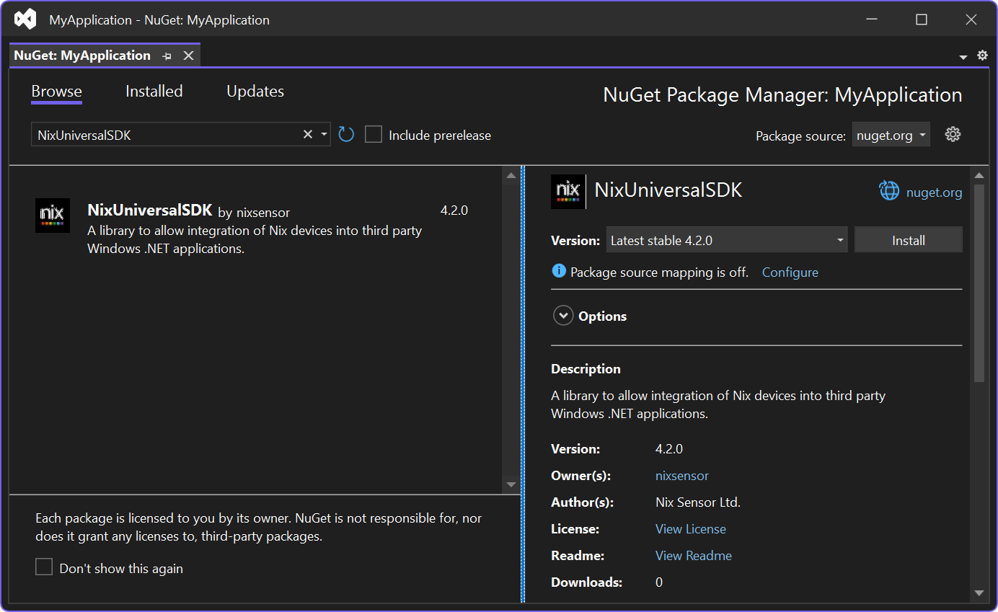Click the View License link
The height and width of the screenshot is (612, 998).
coord(691,529)
